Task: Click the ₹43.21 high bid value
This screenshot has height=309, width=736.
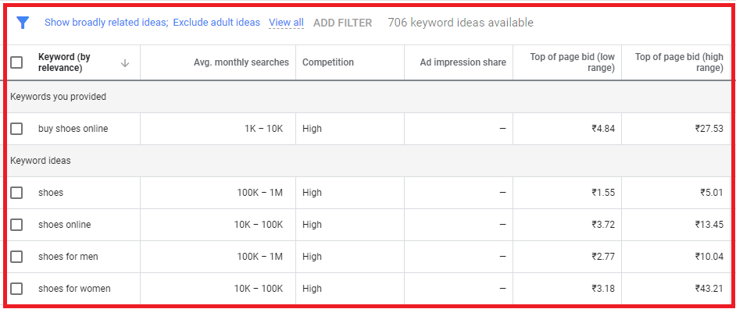Action: tap(709, 289)
